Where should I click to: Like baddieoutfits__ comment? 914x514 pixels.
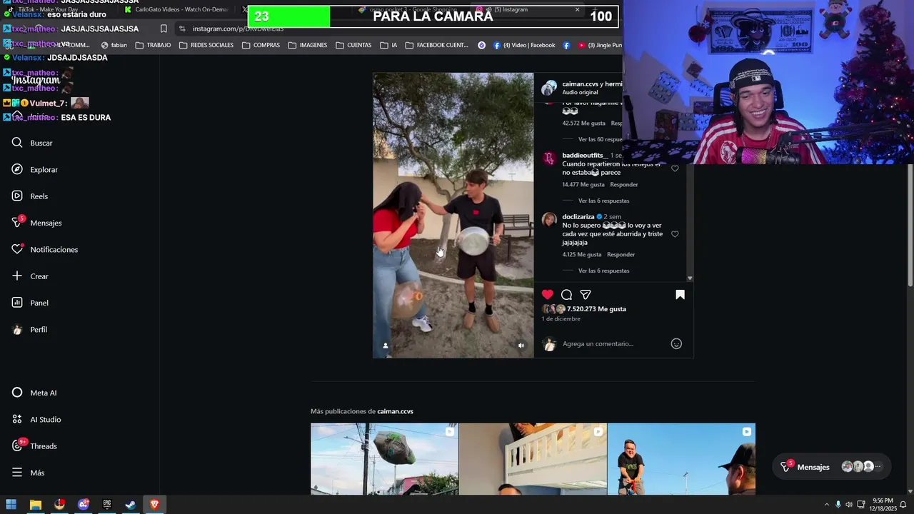click(675, 168)
